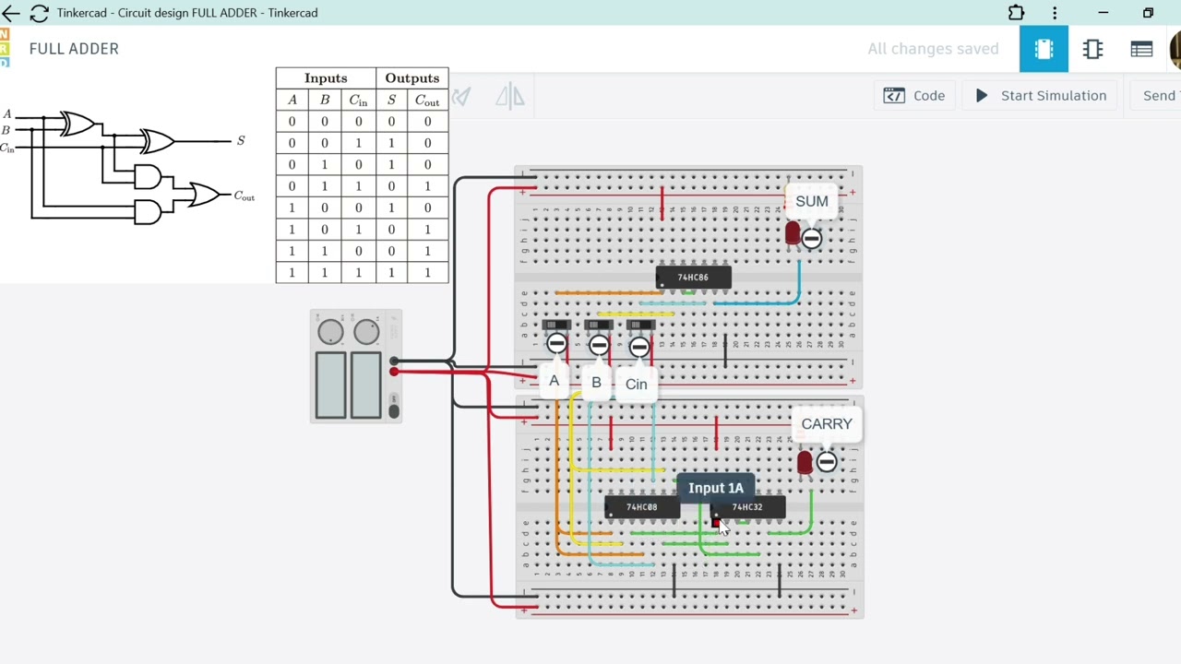Image resolution: width=1181 pixels, height=664 pixels.
Task: Collapse the SUM label annotation
Action: pyautogui.click(x=811, y=239)
